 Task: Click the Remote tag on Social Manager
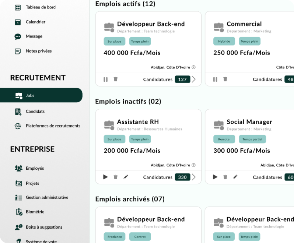point(224,139)
